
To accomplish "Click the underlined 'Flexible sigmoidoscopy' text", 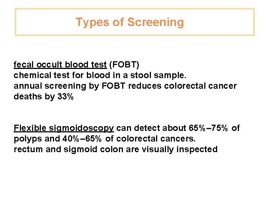I will [64, 128].
